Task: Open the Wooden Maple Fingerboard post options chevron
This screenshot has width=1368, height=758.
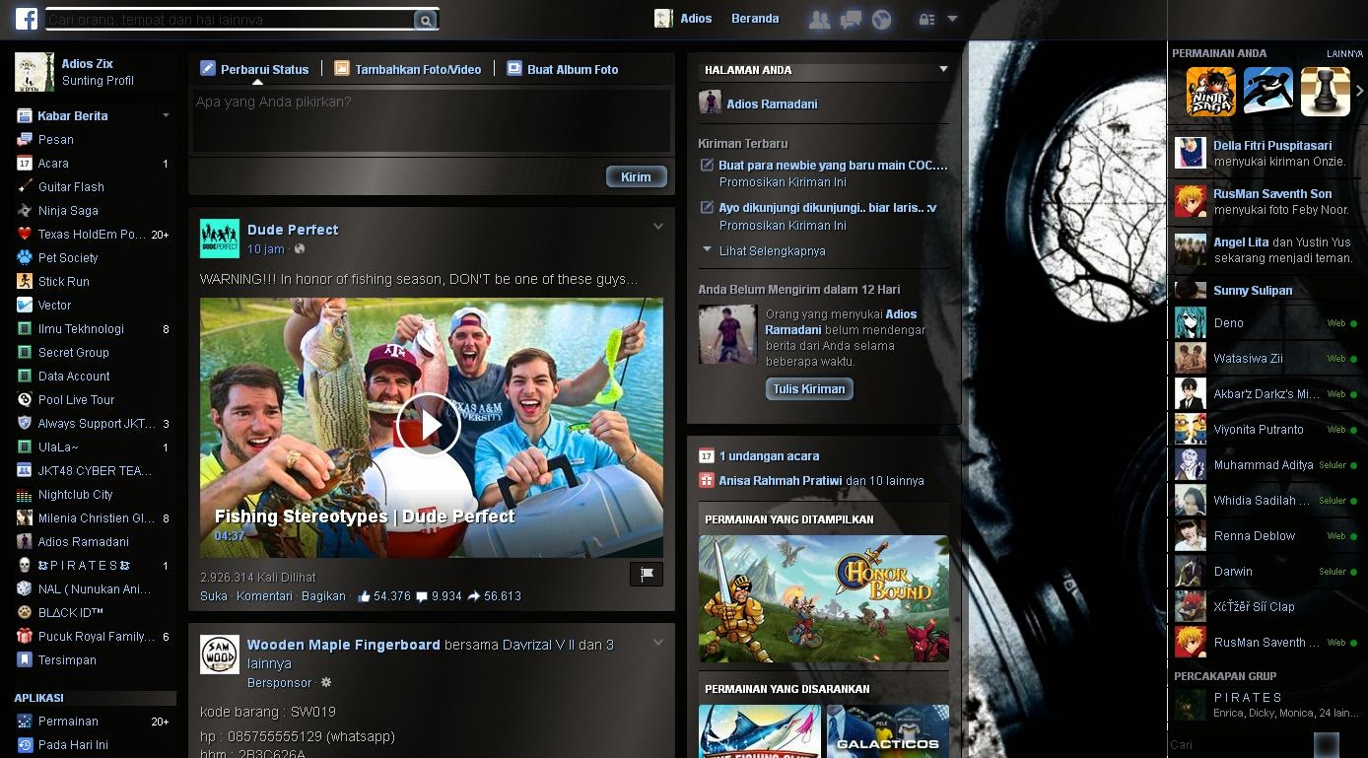Action: tap(658, 643)
